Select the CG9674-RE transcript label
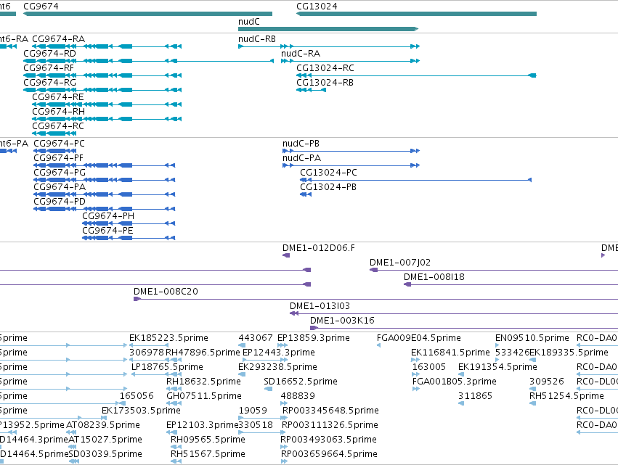The width and height of the screenshot is (618, 465). coord(58,97)
